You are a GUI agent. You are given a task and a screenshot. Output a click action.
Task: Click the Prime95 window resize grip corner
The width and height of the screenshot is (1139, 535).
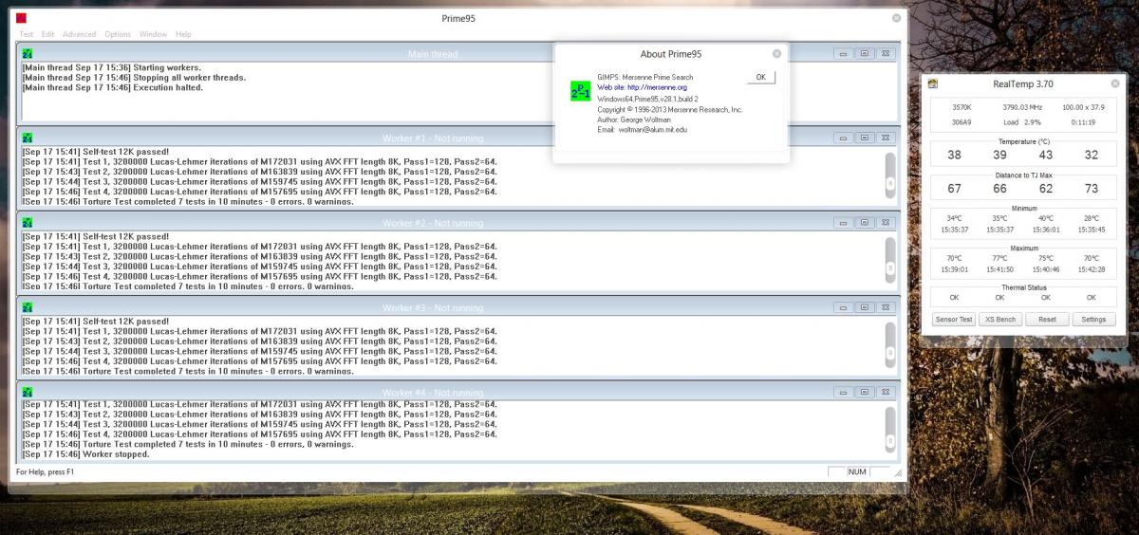coord(898,472)
